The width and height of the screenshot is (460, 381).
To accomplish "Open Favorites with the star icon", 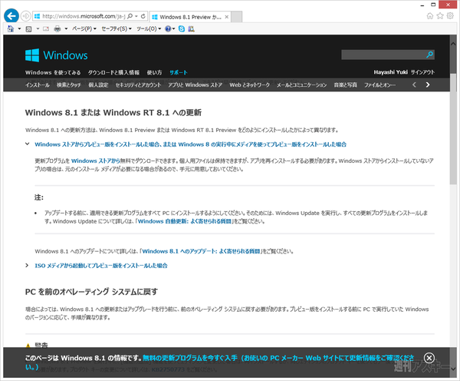I will tap(440, 16).
